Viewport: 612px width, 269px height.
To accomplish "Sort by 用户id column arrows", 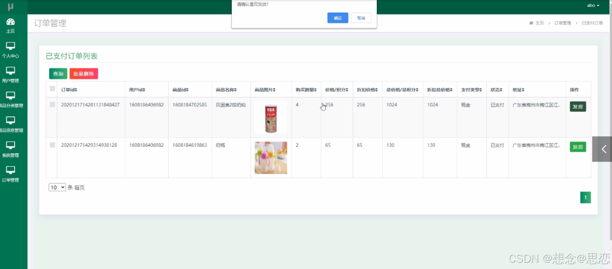I will point(143,90).
